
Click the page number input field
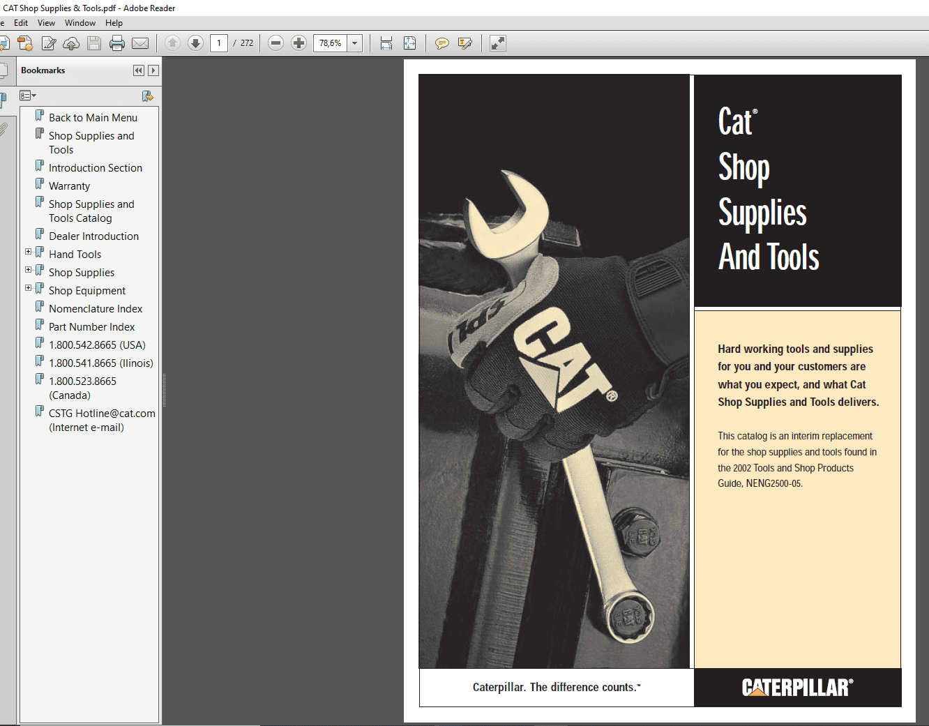pyautogui.click(x=218, y=43)
